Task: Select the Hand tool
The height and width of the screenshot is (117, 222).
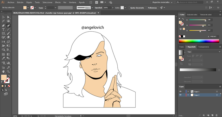Action: pos(3,72)
